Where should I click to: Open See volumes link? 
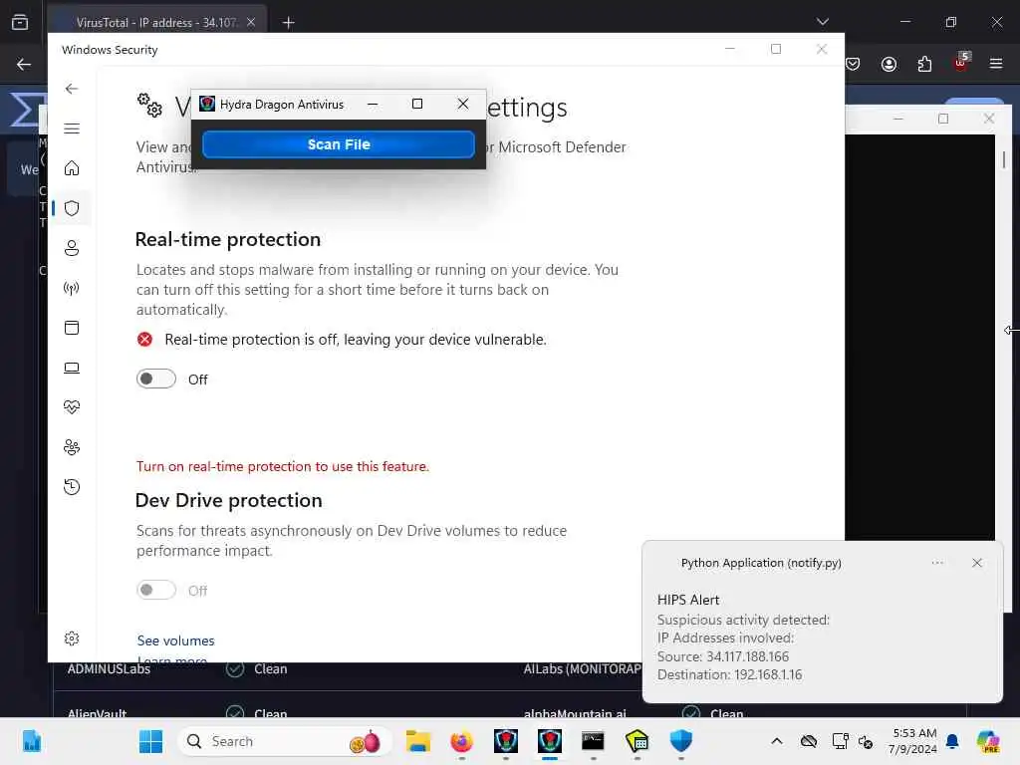(x=175, y=640)
